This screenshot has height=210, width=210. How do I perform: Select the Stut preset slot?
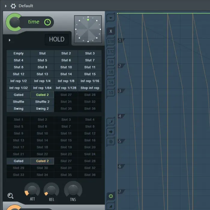coord(42,53)
